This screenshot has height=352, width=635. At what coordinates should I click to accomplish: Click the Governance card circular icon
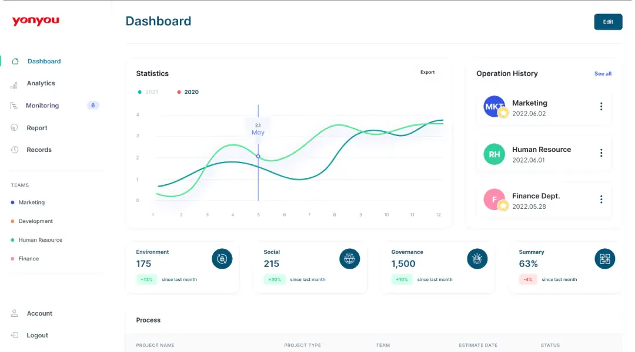point(477,259)
